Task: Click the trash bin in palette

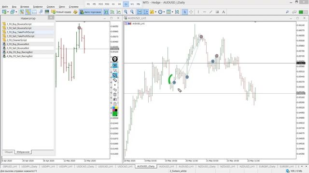Action: coord(115,95)
